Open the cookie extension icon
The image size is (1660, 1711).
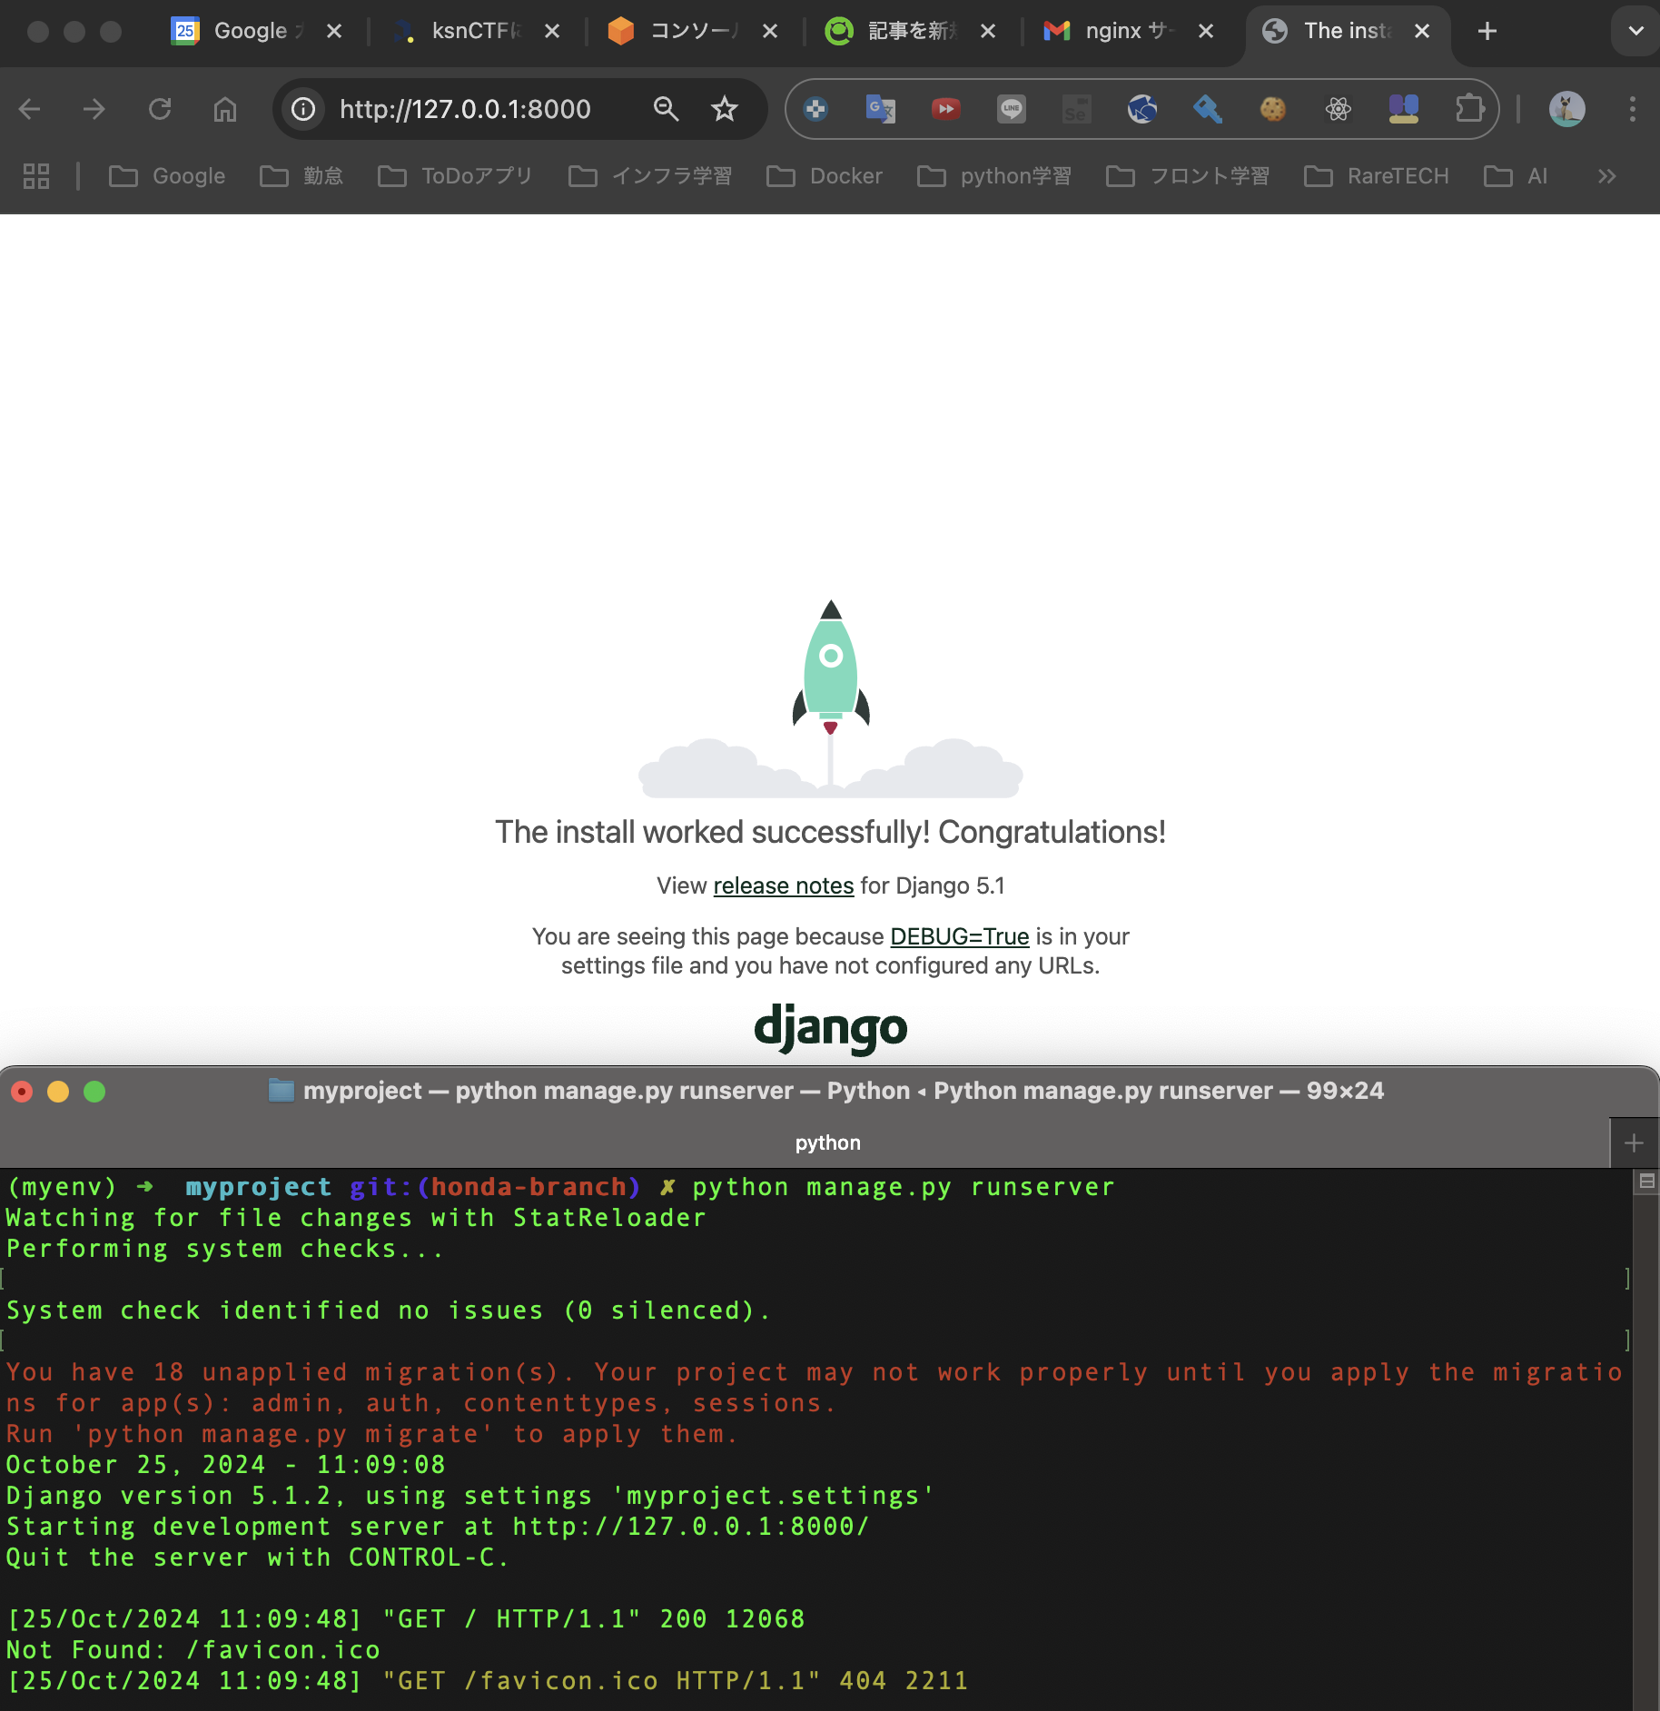pos(1273,110)
